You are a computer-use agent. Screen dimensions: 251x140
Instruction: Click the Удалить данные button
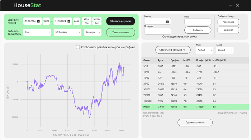tap(120, 32)
